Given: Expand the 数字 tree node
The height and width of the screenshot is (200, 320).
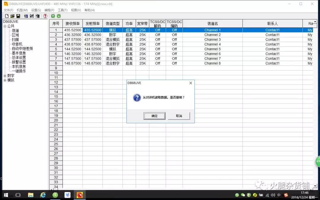Looking at the screenshot, I should pyautogui.click(x=5, y=76).
